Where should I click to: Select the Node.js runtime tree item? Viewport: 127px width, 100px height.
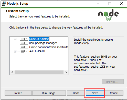click(x=39, y=39)
